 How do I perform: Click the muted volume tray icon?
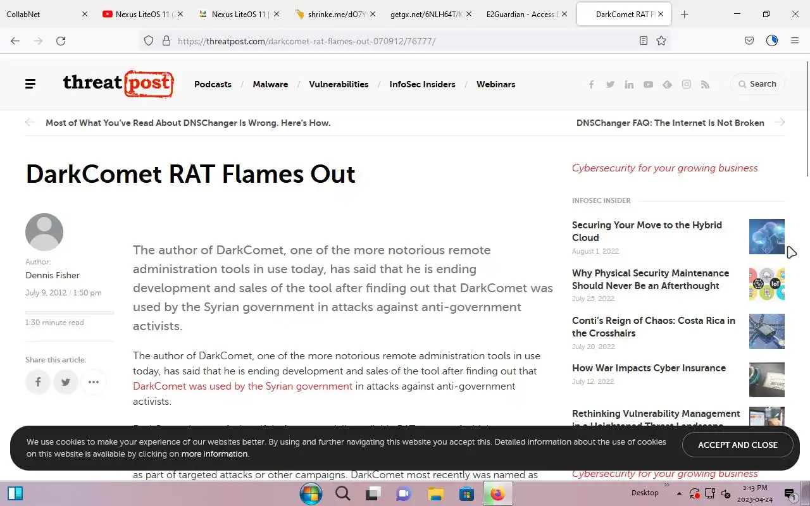(726, 493)
